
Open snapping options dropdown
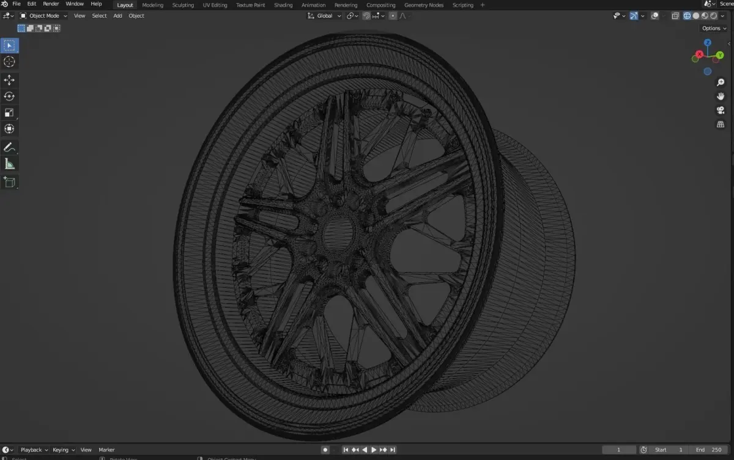coord(377,16)
